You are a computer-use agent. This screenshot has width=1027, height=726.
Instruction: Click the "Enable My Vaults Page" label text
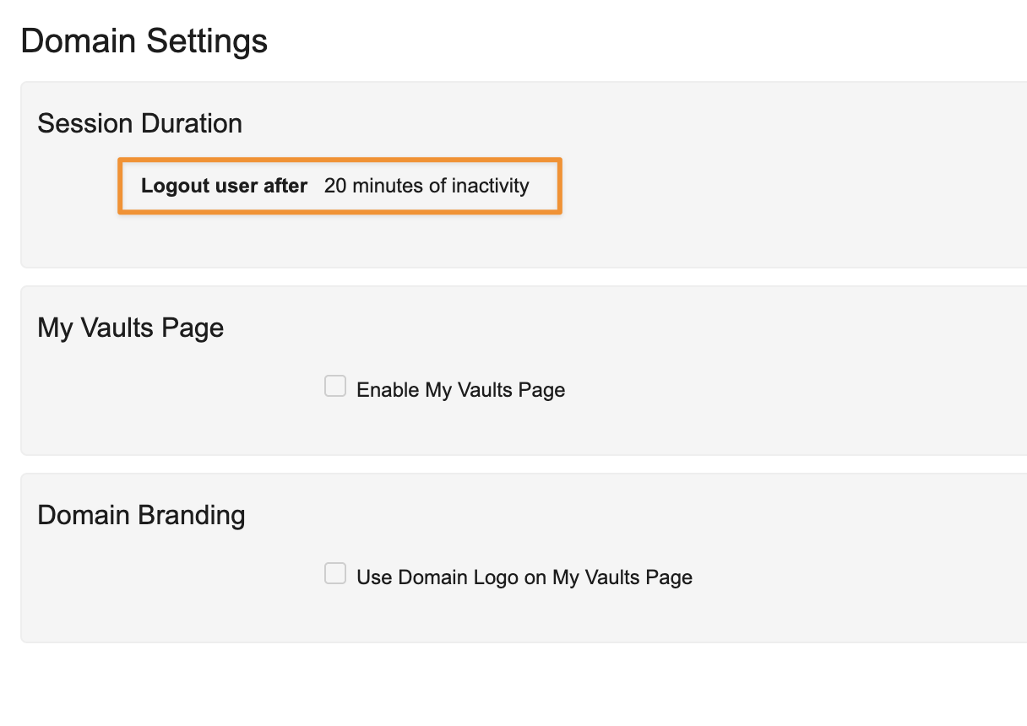[460, 390]
